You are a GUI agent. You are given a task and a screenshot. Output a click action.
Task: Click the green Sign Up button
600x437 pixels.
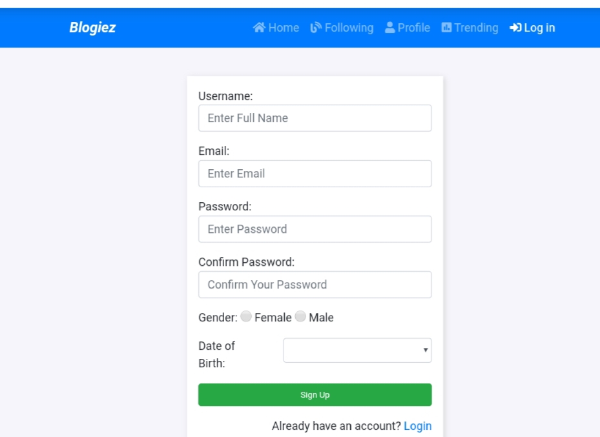point(315,394)
